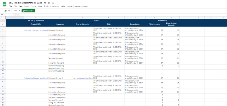
Task: Open the Name Box dropdown arrow
Action: coord(12,15)
